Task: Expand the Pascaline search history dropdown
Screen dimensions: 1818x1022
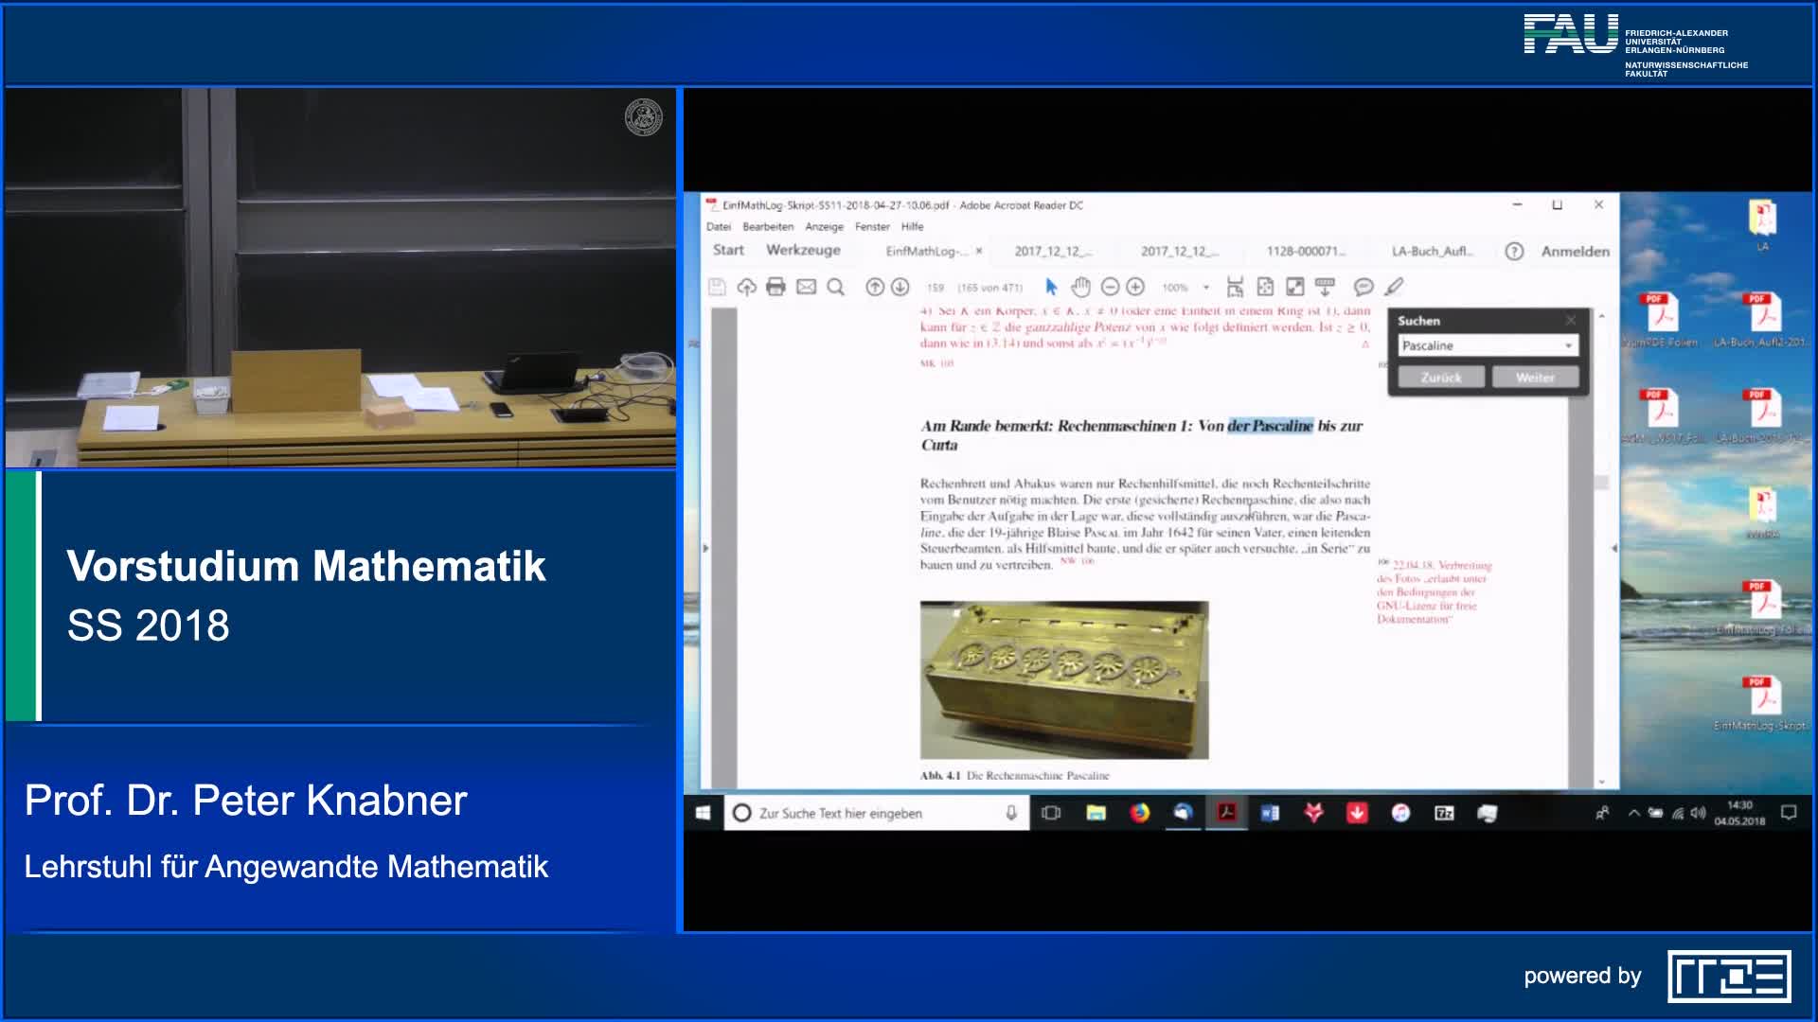Action: pyautogui.click(x=1568, y=346)
